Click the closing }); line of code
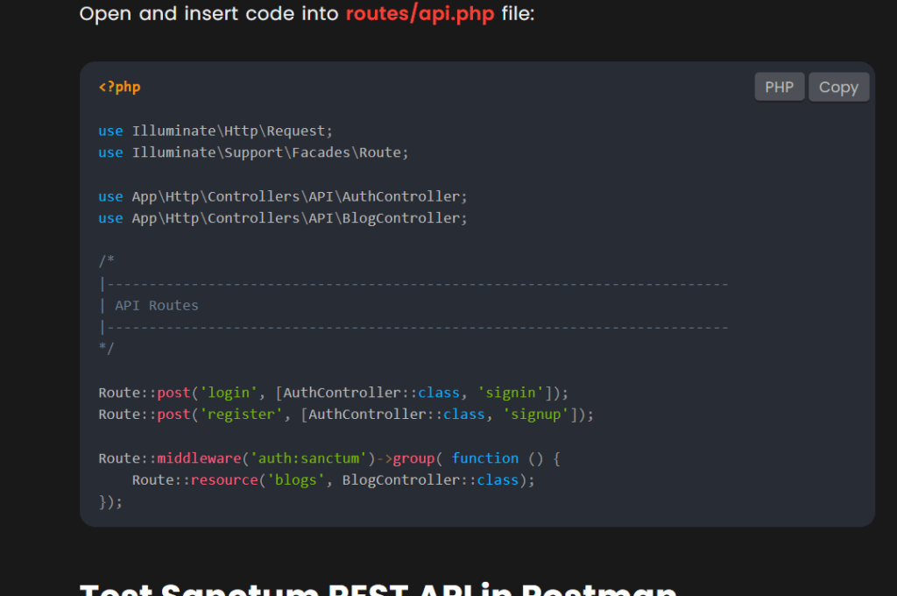The image size is (897, 596). tap(110, 501)
